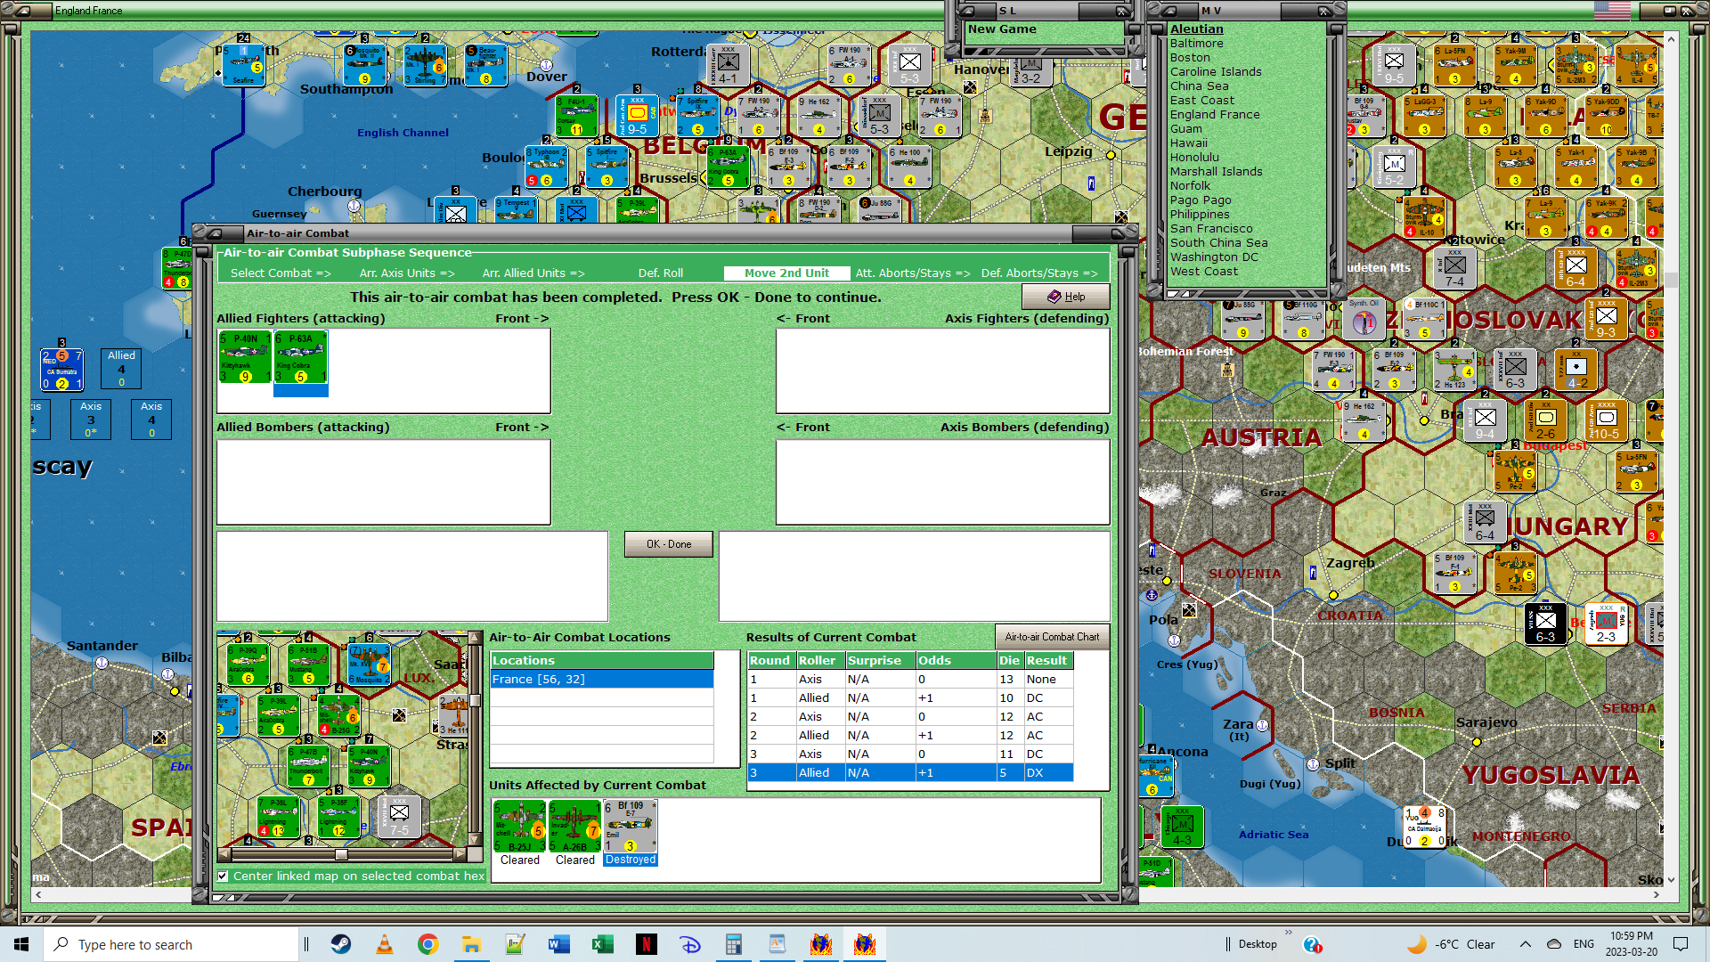This screenshot has height=962, width=1710.
Task: Click the US flag icon in title bar
Action: pyautogui.click(x=1612, y=11)
